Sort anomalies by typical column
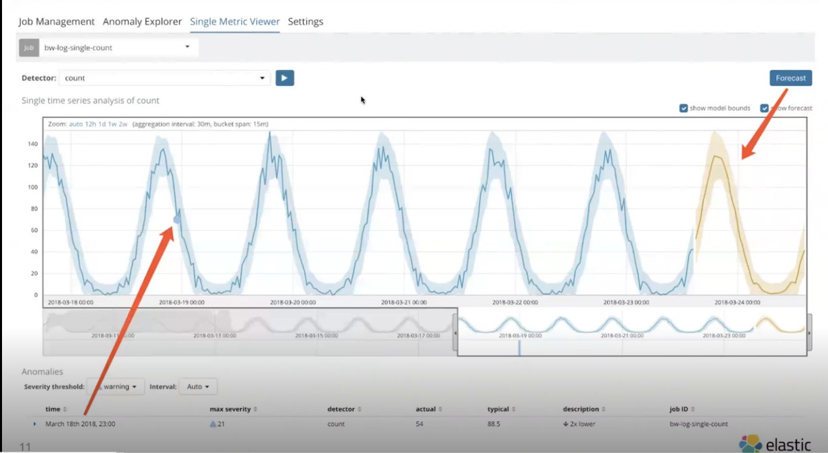 pos(502,409)
